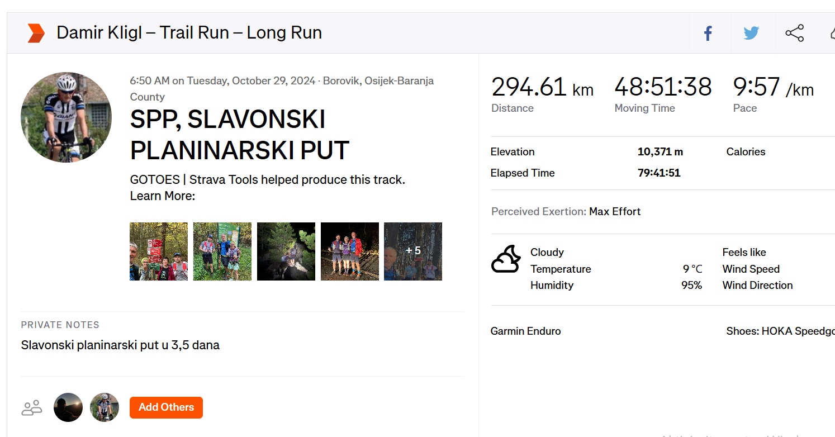Open fourth photo of runners at night
Image resolution: width=835 pixels, height=437 pixels.
coord(350,251)
